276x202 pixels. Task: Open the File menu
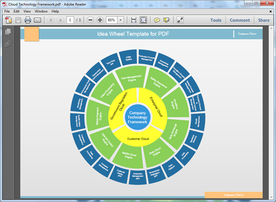(6, 11)
